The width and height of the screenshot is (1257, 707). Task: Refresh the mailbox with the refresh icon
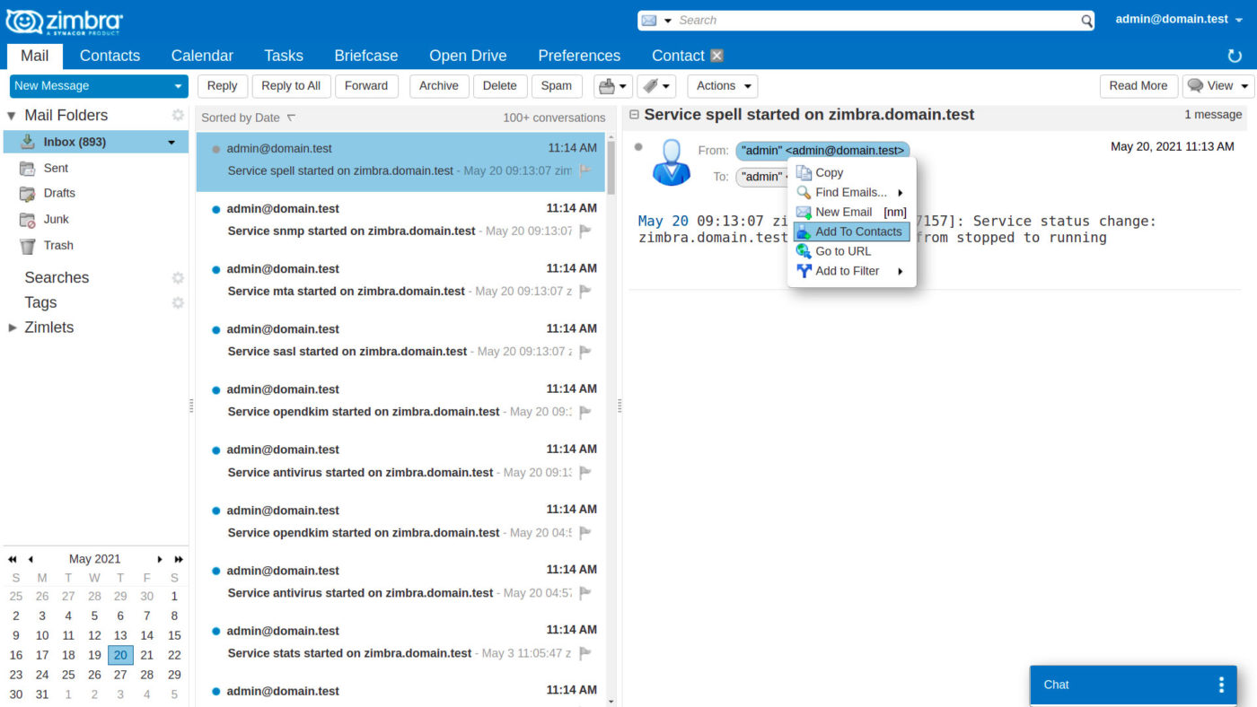pos(1234,55)
